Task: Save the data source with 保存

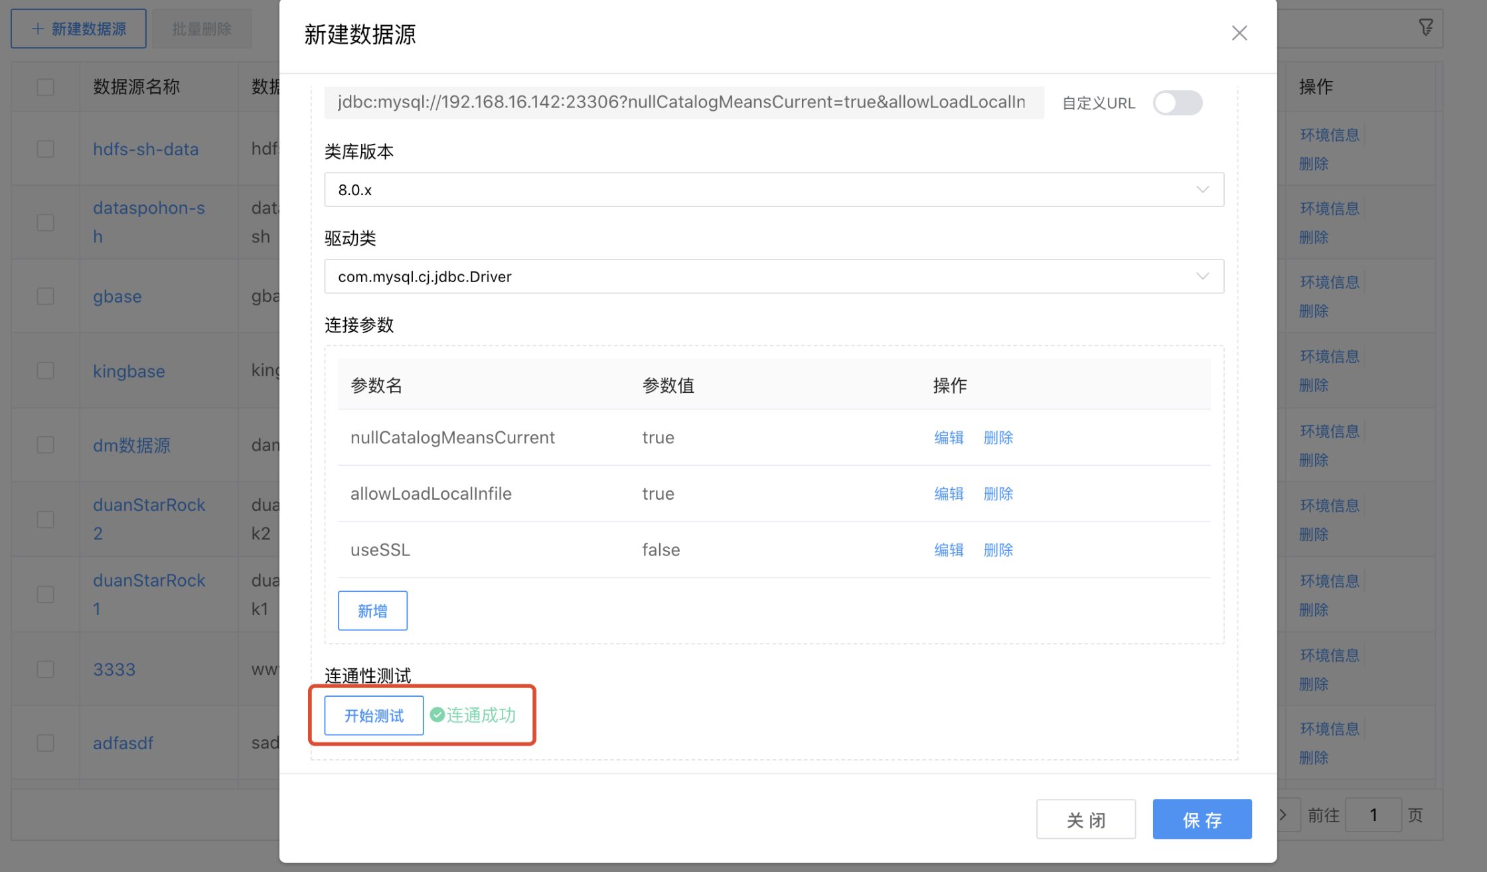Action: 1202,820
